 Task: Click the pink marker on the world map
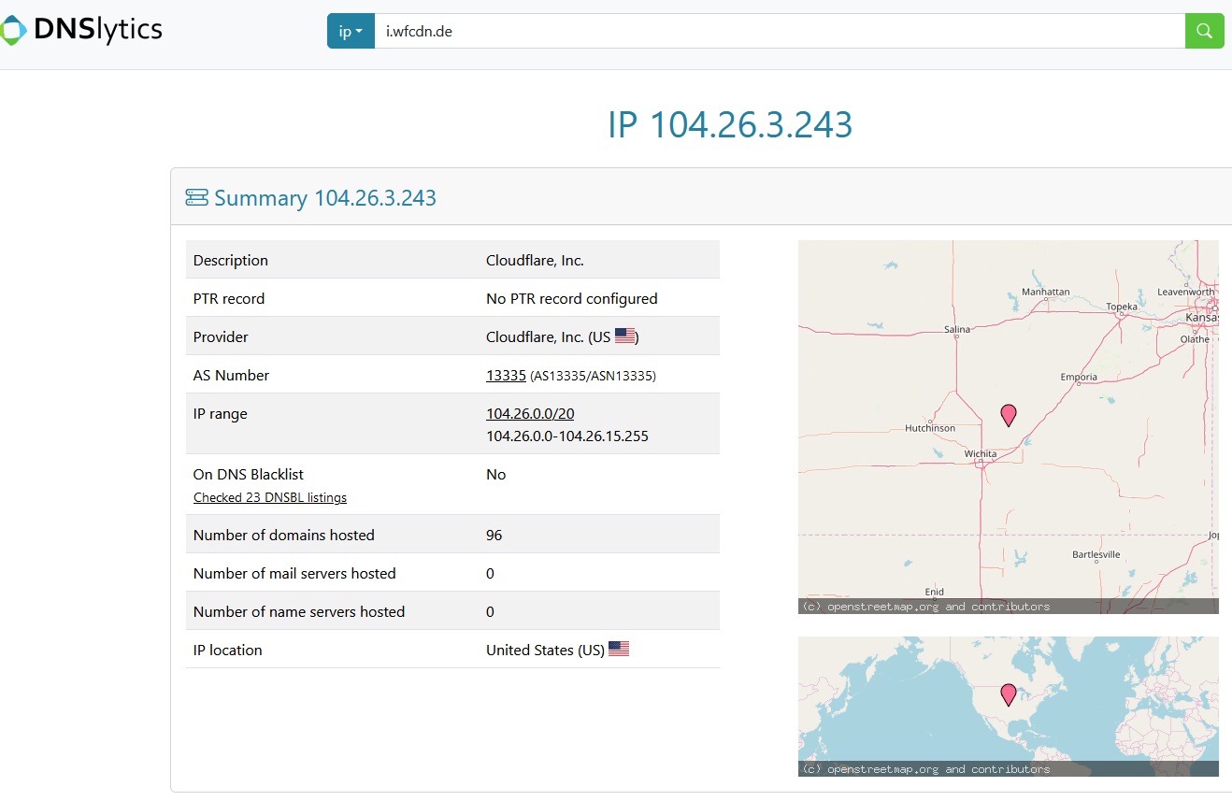[x=1008, y=694]
